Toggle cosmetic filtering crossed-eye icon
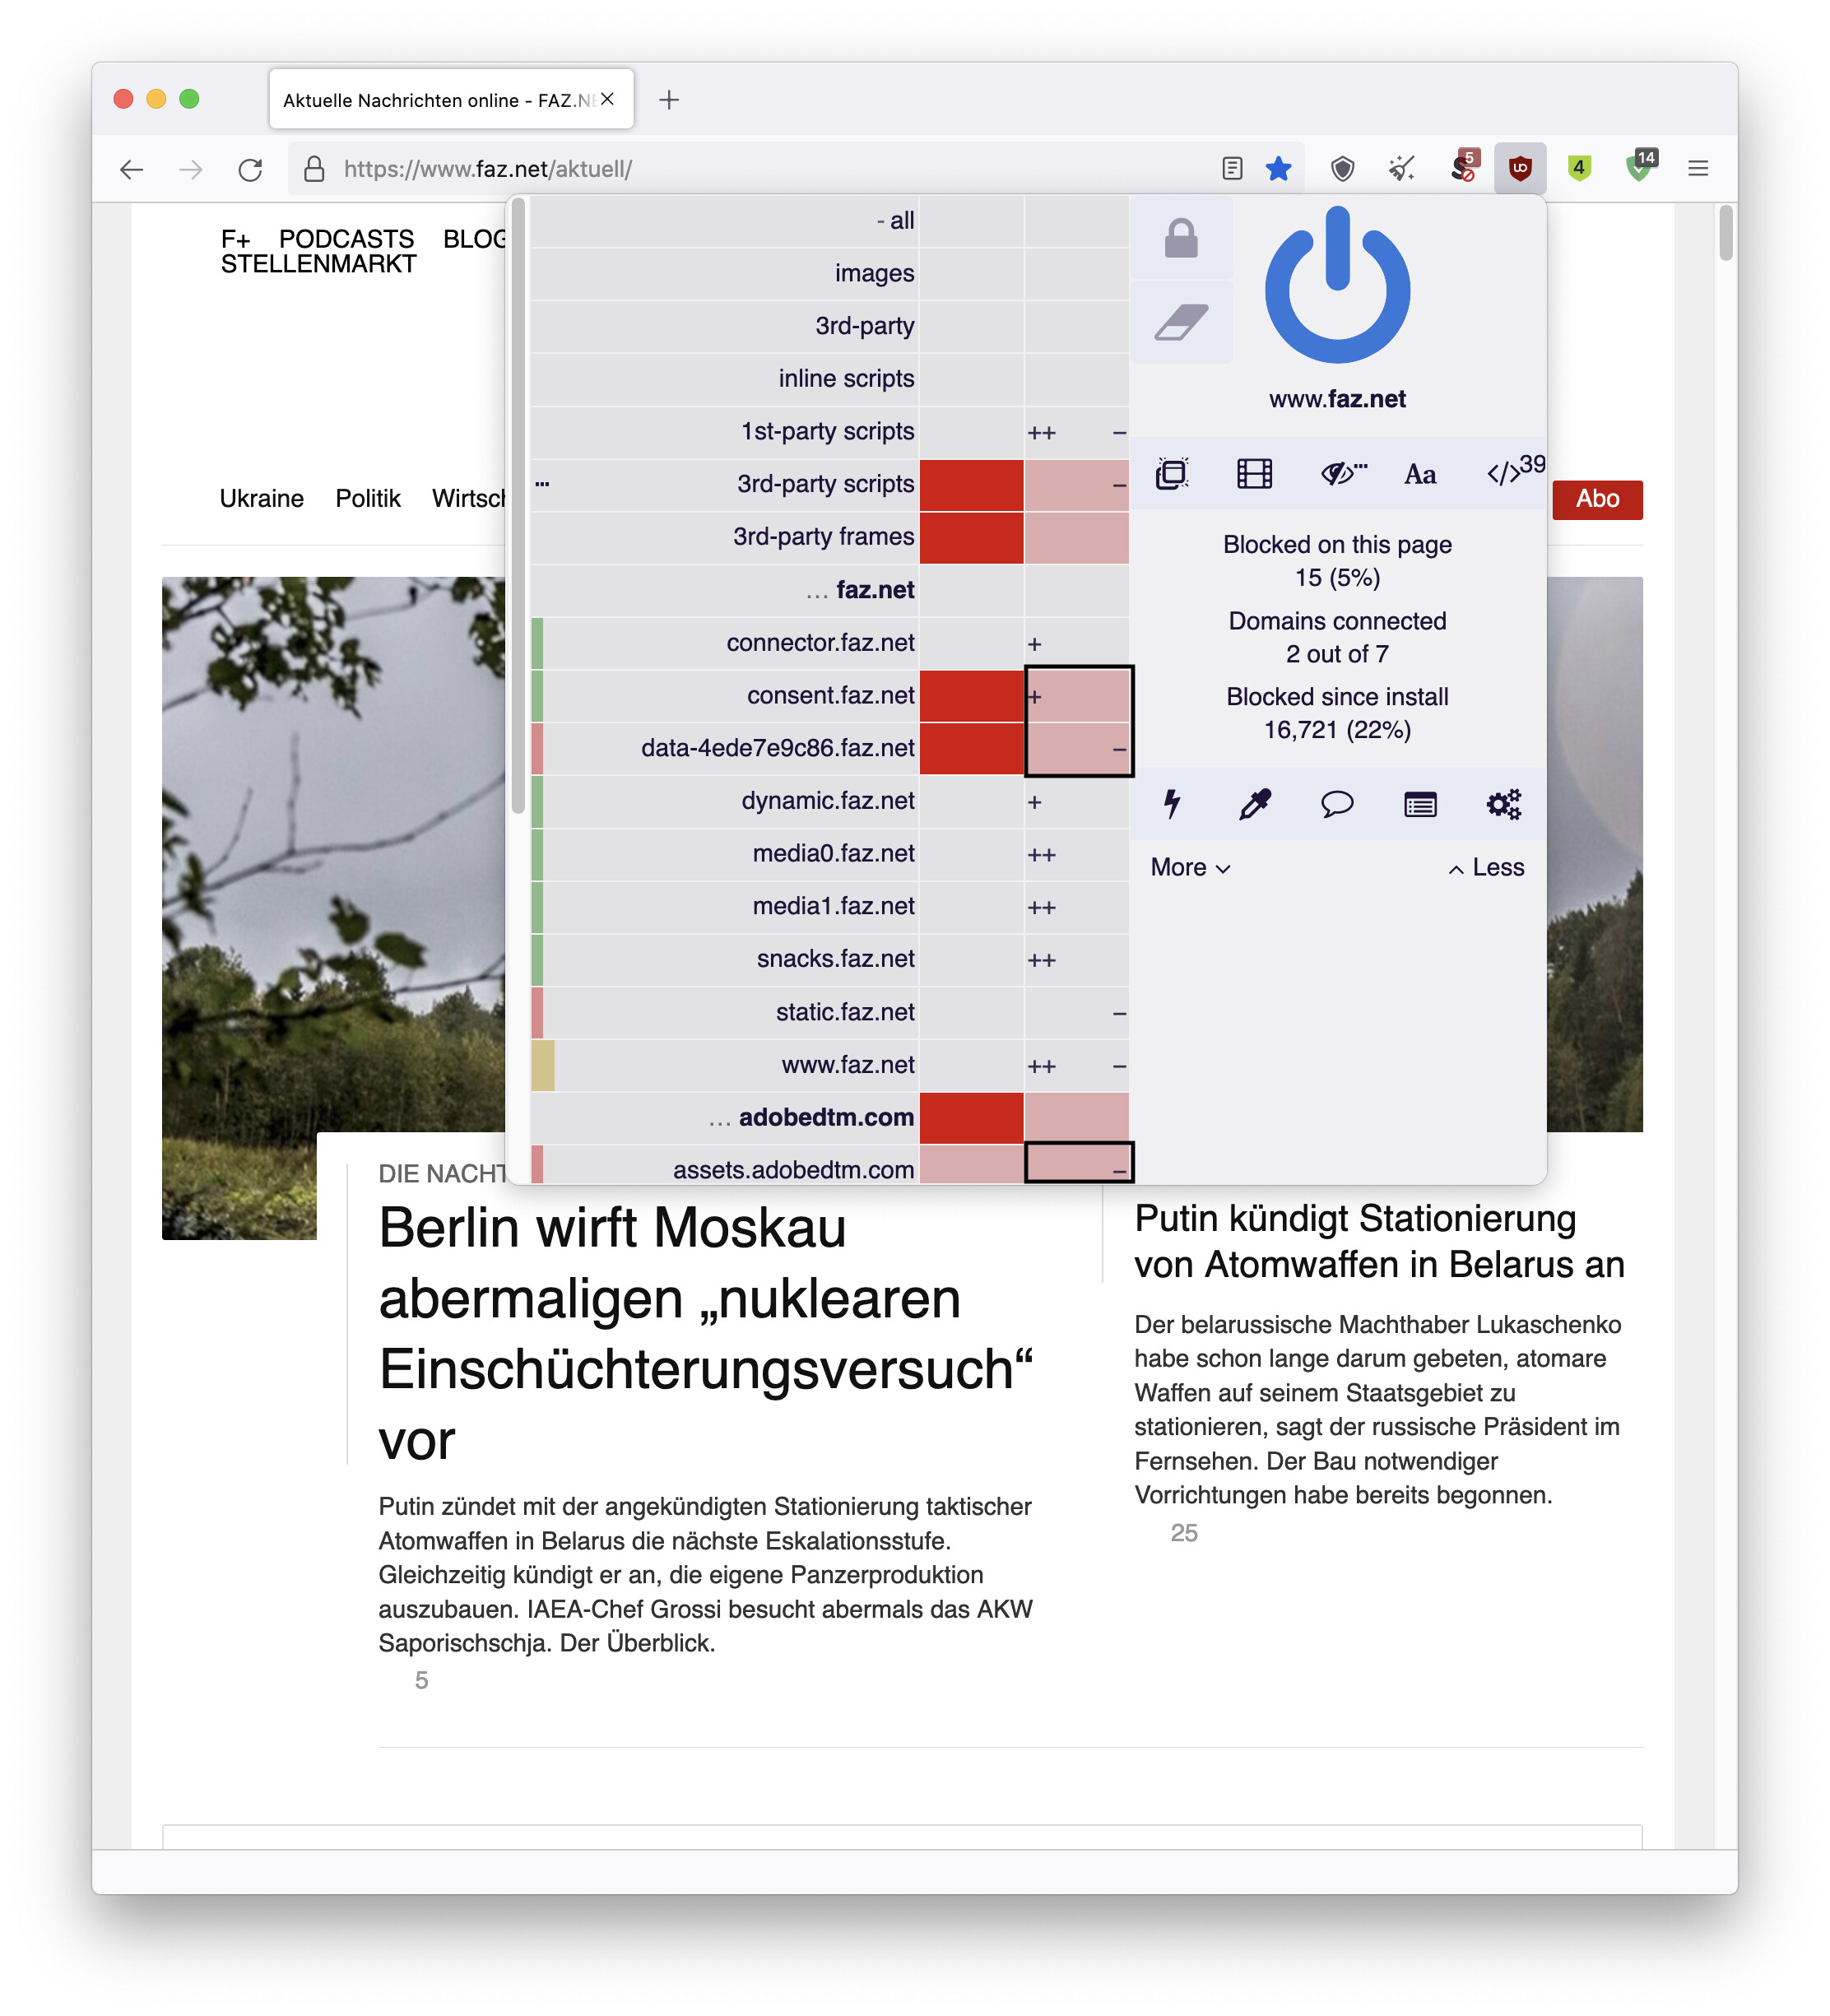The image size is (1830, 2016). pos(1343,473)
